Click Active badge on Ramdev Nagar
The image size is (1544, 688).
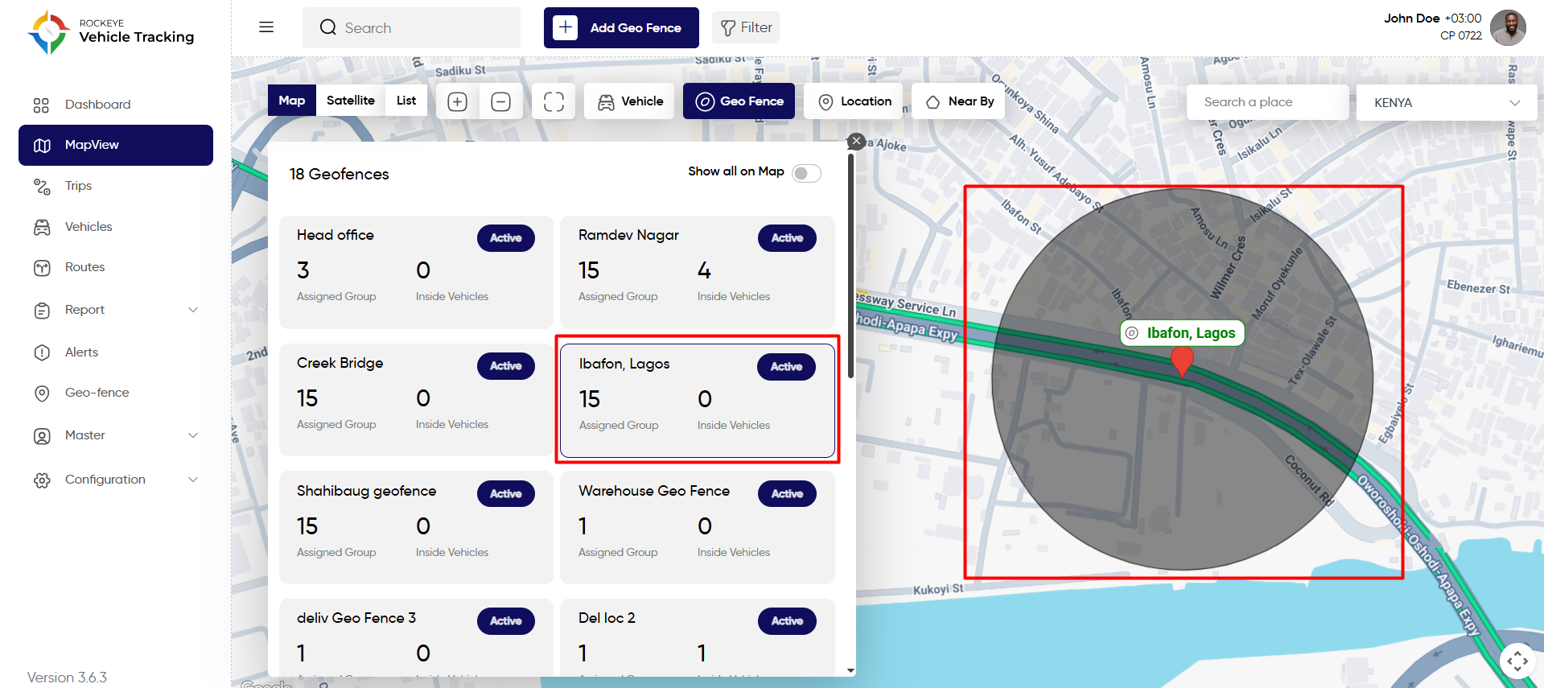pyautogui.click(x=787, y=238)
